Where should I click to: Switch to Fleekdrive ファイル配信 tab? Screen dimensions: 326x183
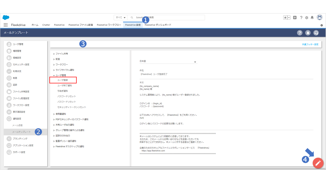coord(80,25)
